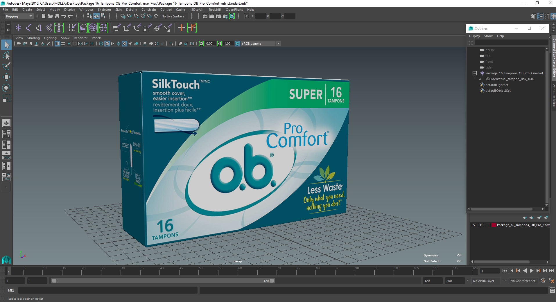Activate the Move tool in toolbox
This screenshot has width=556, height=302.
pos(6,77)
